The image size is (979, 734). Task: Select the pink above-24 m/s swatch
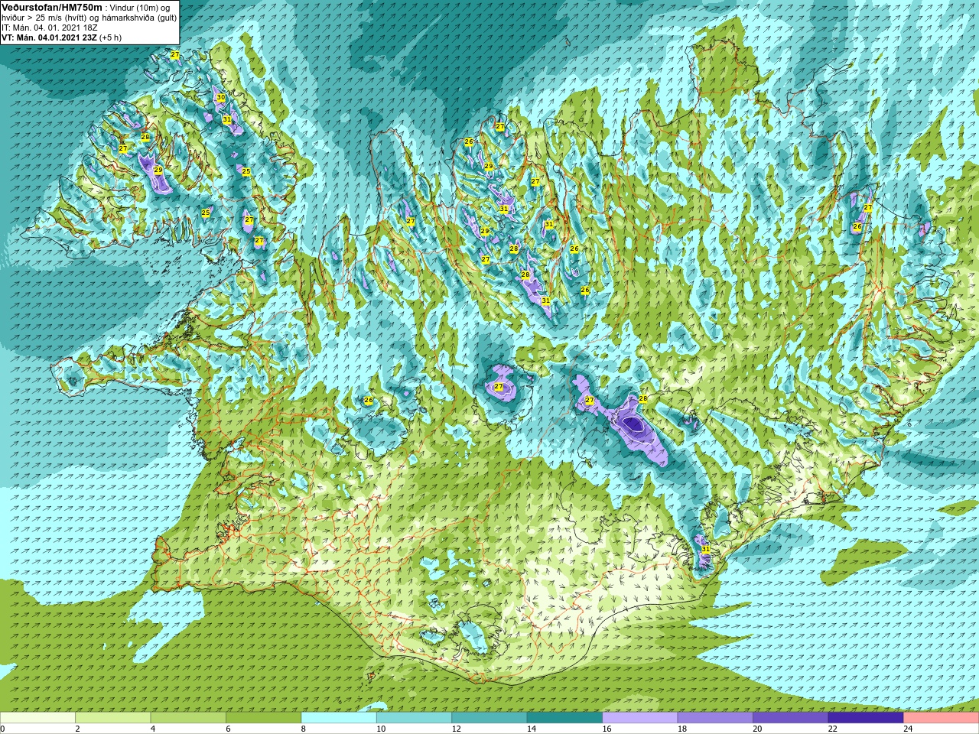pyautogui.click(x=942, y=718)
